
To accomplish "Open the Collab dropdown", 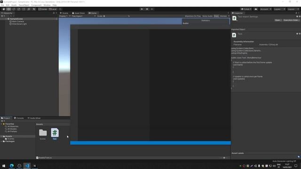I will click(x=246, y=9).
